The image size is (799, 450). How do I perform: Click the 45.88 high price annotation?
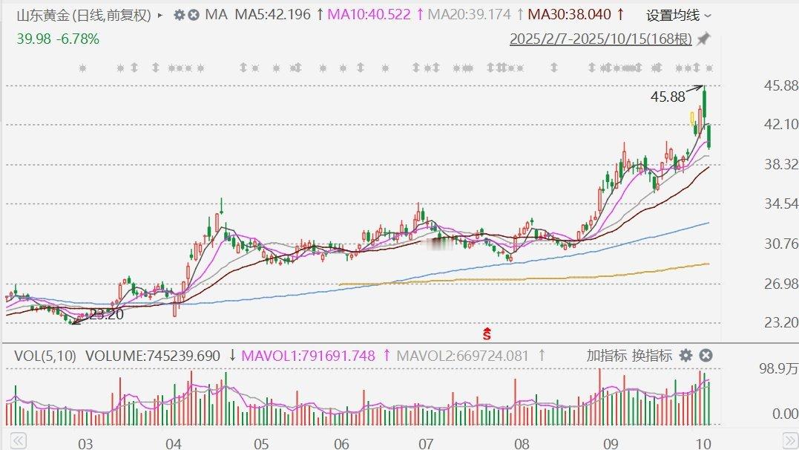[668, 97]
